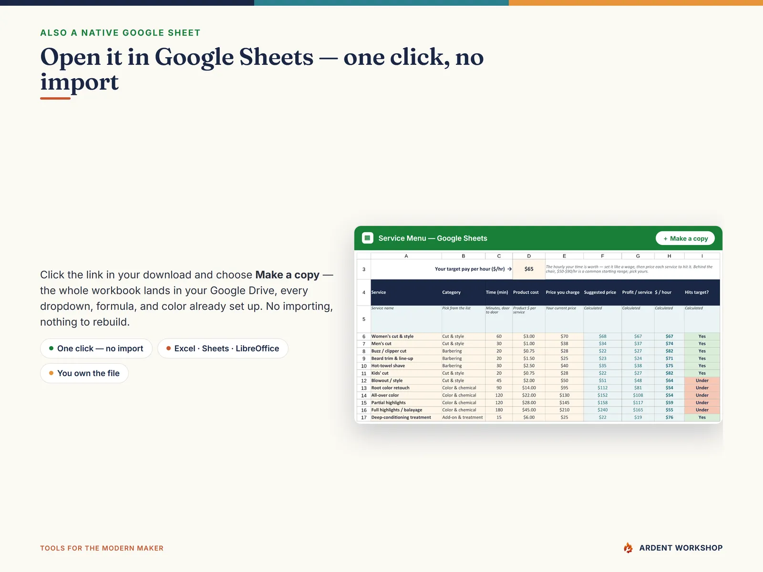This screenshot has height=572, width=763.
Task: Select the All-over color cell
Action: click(406, 395)
